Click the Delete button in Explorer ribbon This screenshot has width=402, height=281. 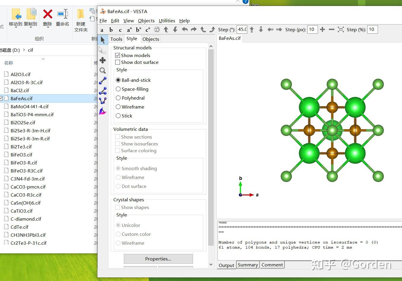[48, 18]
